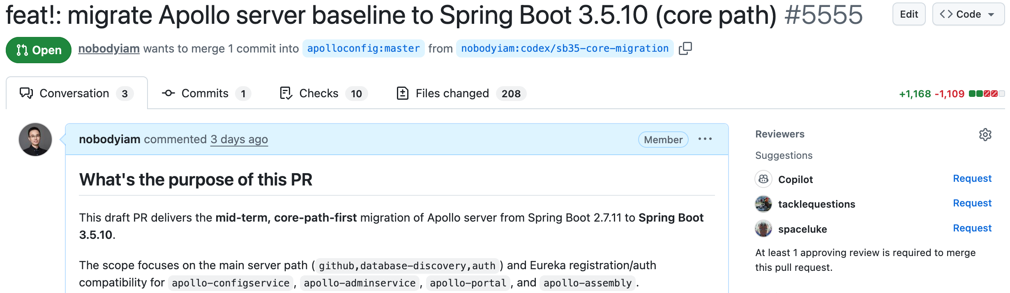The width and height of the screenshot is (1010, 293).
Task: Open the Files changed tab
Action: (461, 94)
